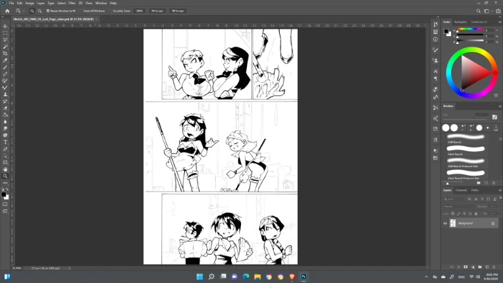This screenshot has width=503, height=283.
Task: Open the layer Fill dropdown value
Action: point(493,213)
